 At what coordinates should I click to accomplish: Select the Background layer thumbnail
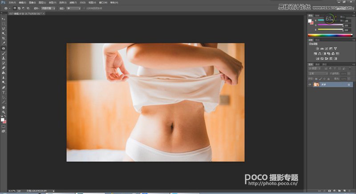tap(316, 84)
